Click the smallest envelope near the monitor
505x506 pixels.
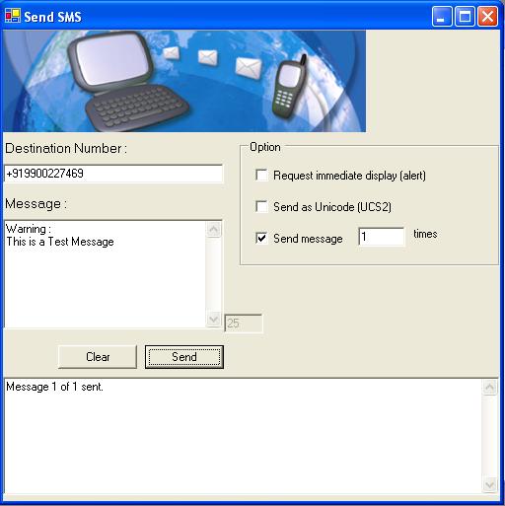click(x=172, y=52)
